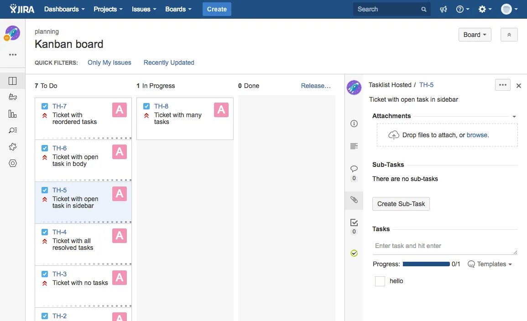Image resolution: width=527 pixels, height=321 pixels.
Task: Click Create Sub-Task button
Action: (x=401, y=204)
